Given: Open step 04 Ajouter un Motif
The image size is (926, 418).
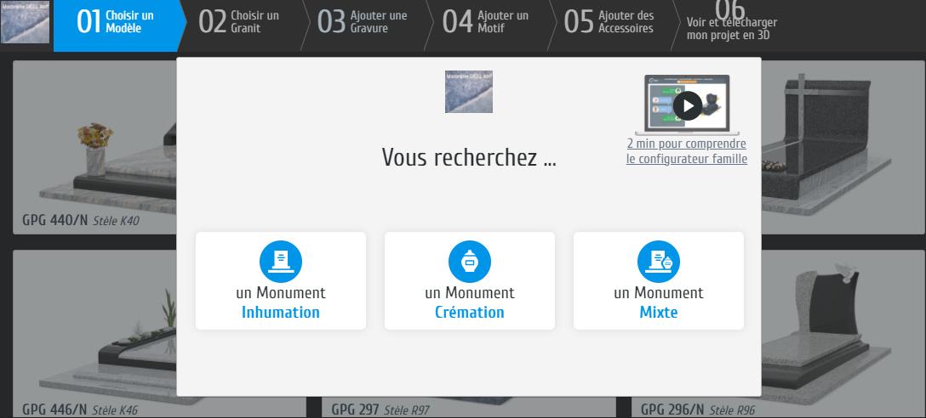Looking at the screenshot, I should pos(486,22).
